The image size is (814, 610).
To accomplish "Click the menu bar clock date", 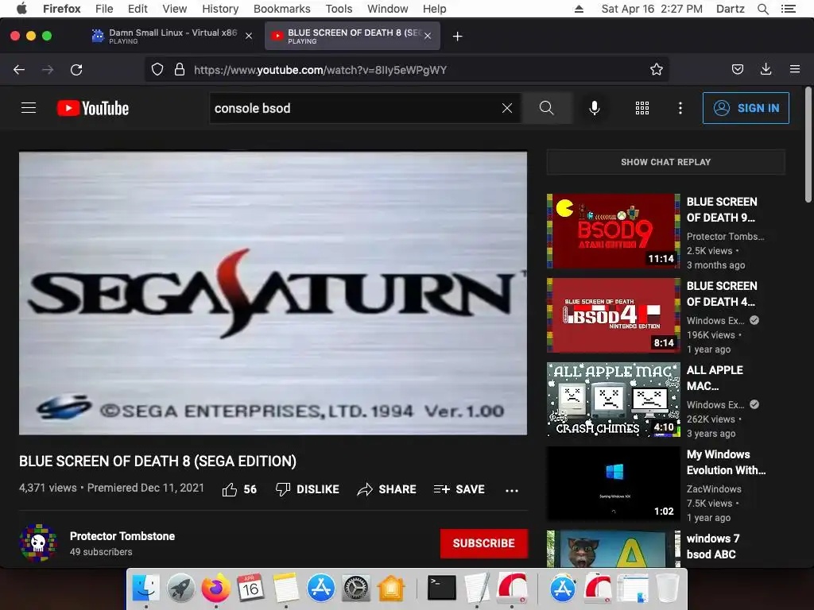I will pyautogui.click(x=652, y=9).
